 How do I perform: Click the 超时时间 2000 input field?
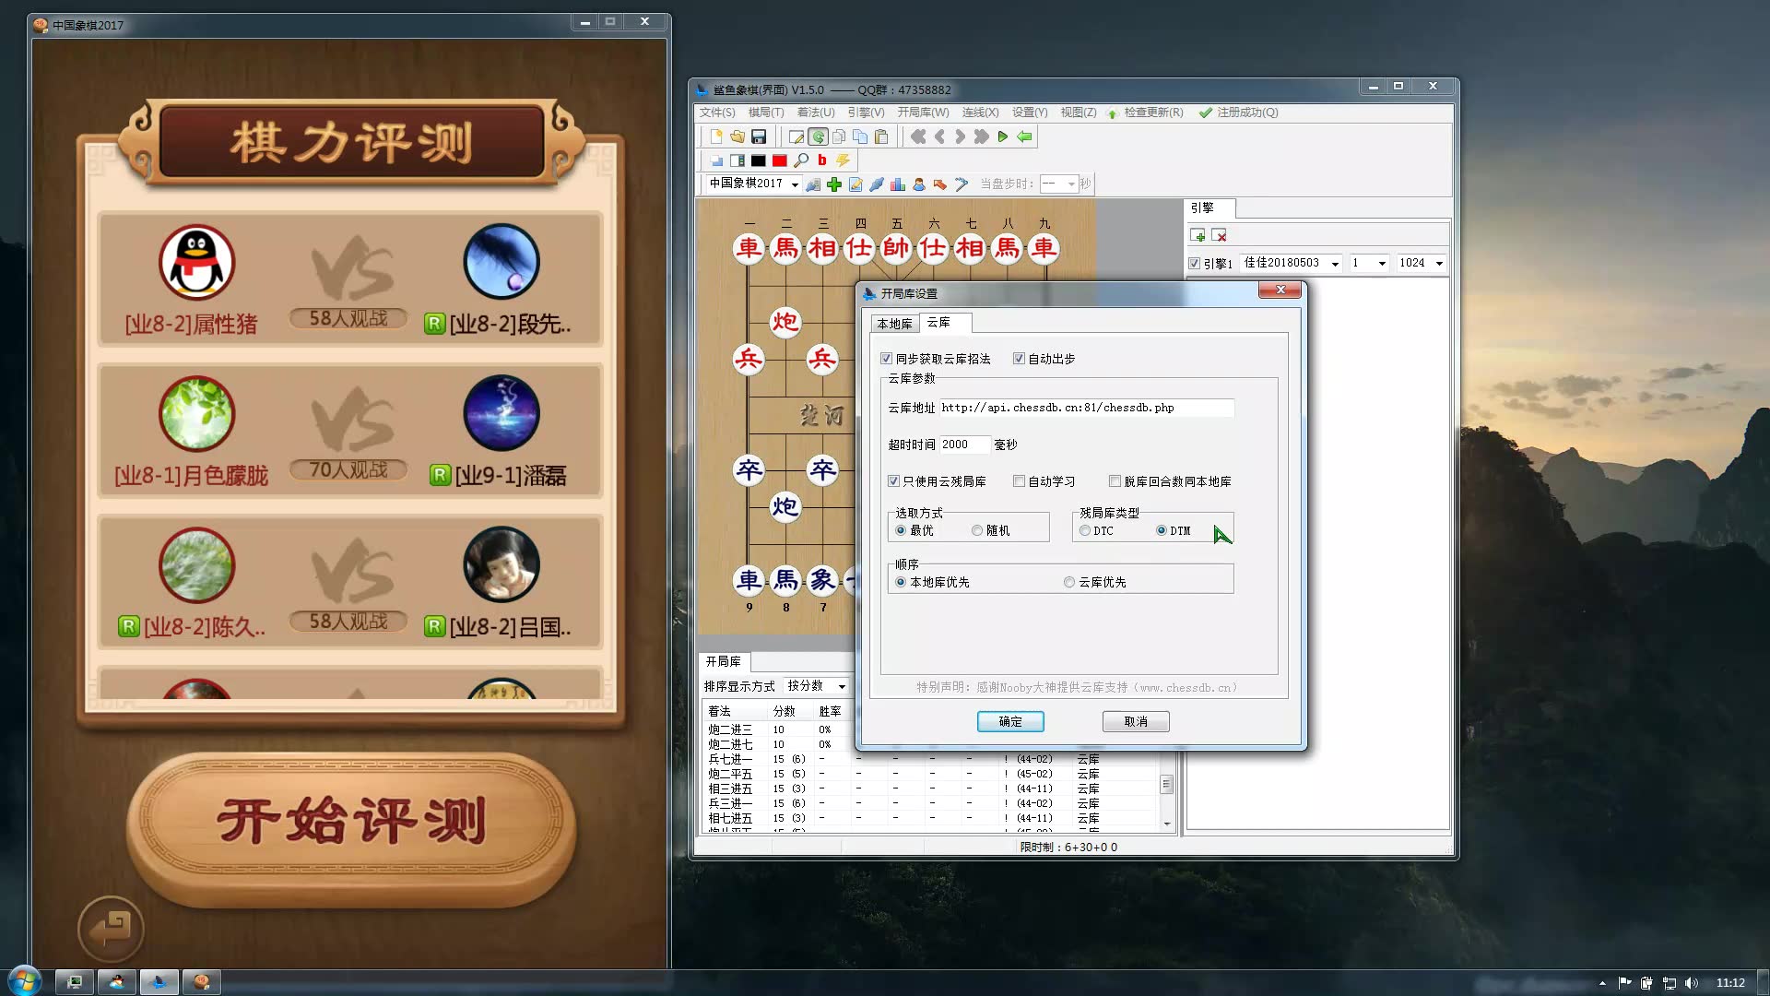[x=964, y=445]
